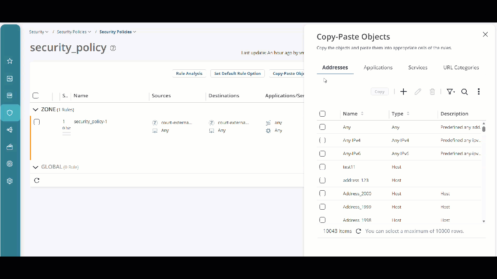Click the trash delete icon

pos(432,92)
